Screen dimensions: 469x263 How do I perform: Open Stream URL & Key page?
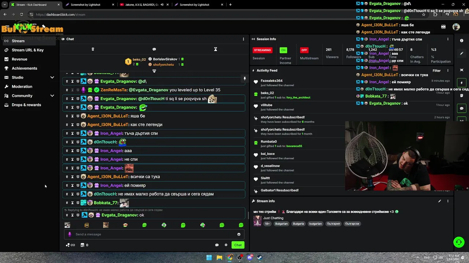28,50
